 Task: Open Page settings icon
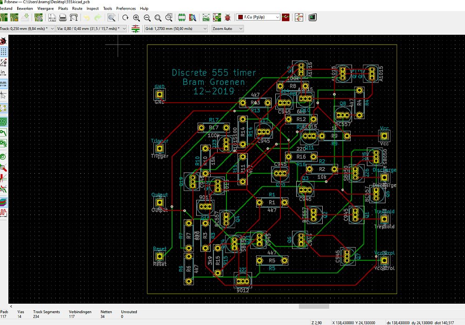(52, 18)
